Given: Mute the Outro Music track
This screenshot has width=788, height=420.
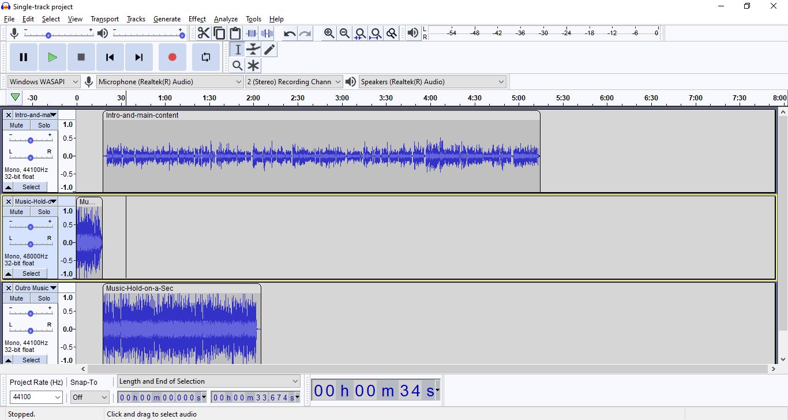Looking at the screenshot, I should (17, 298).
